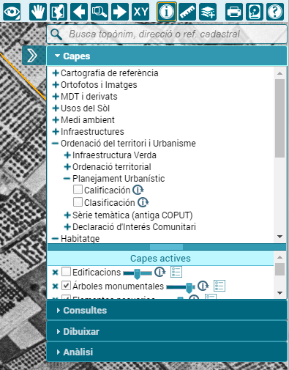Adjust the Edificacions opacity slider
Image resolution: width=289 pixels, height=370 pixels.
pyautogui.click(x=138, y=273)
